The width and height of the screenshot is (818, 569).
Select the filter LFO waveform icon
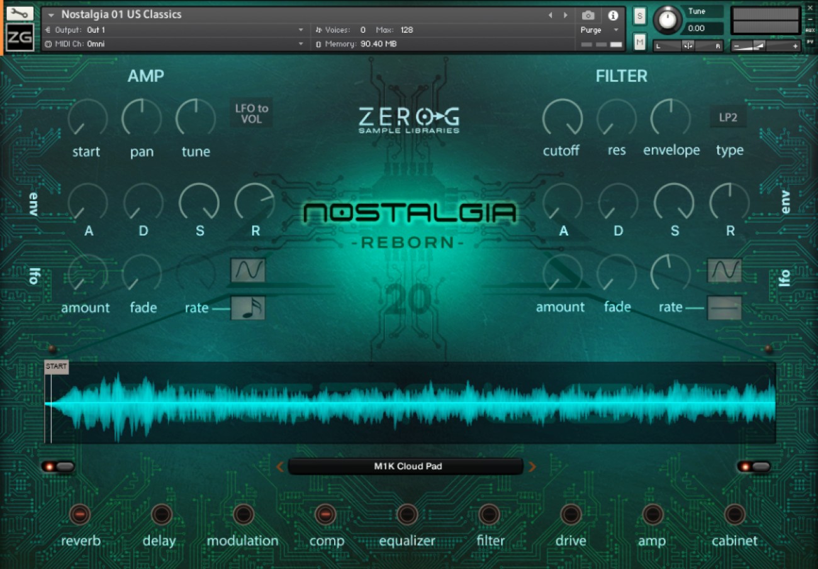pos(724,271)
